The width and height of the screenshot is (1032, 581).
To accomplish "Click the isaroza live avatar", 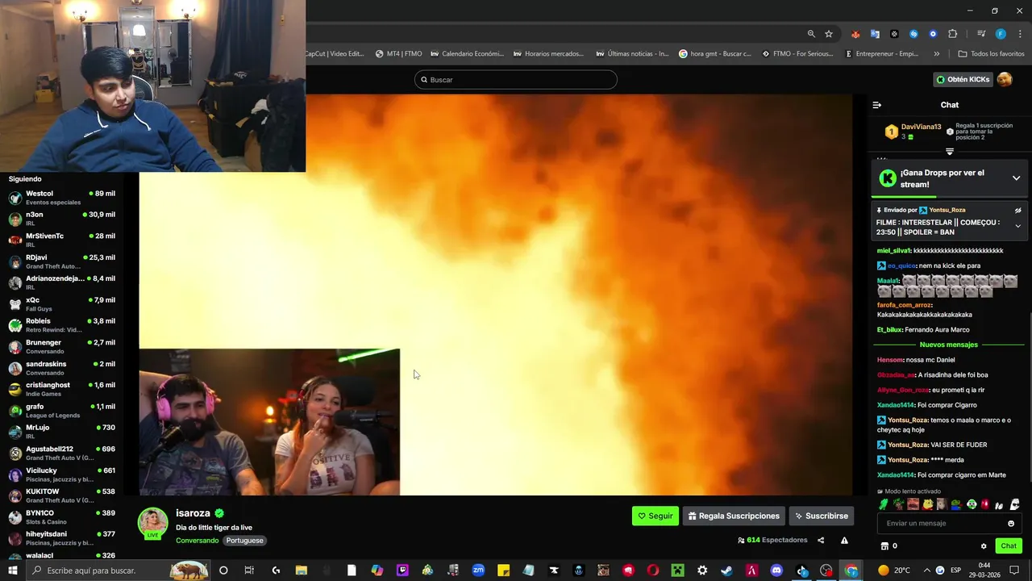I will click(152, 523).
